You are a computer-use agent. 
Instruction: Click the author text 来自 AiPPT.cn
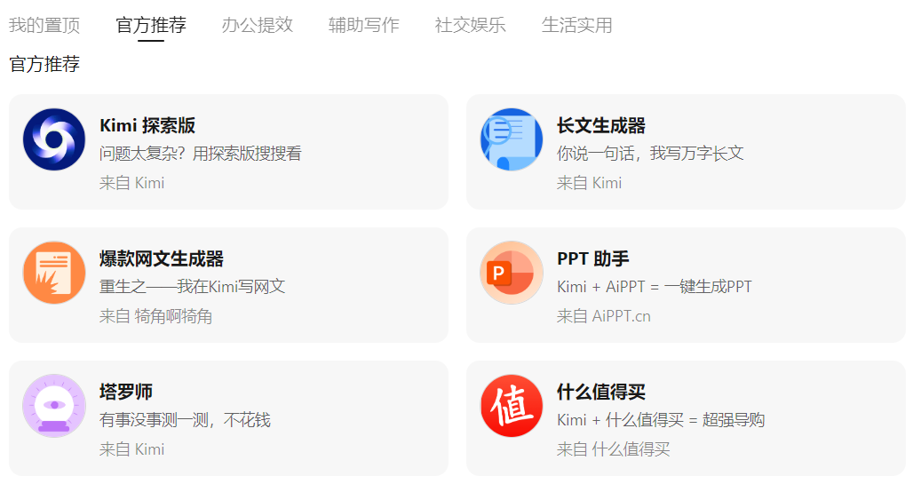point(604,316)
